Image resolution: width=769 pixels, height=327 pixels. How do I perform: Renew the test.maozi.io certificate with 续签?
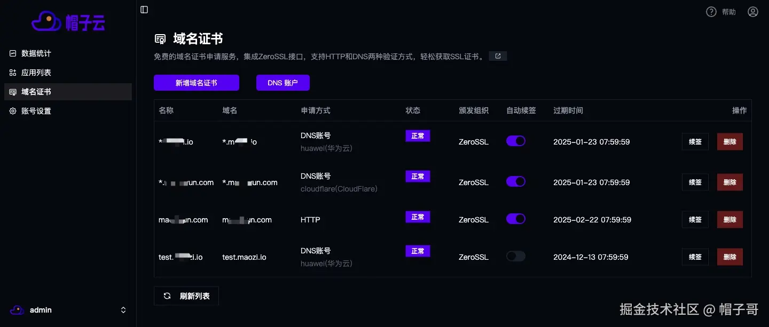(695, 257)
